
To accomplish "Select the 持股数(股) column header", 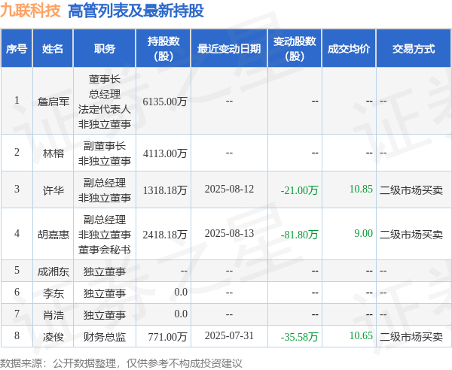I will click(x=163, y=48).
